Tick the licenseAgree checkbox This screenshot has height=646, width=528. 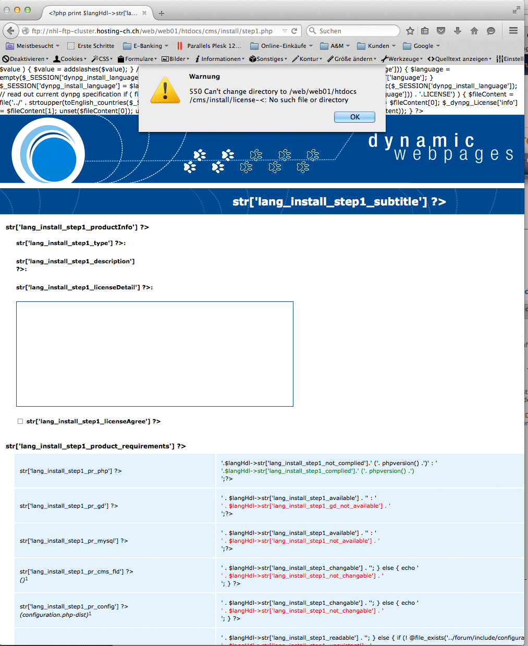20,421
